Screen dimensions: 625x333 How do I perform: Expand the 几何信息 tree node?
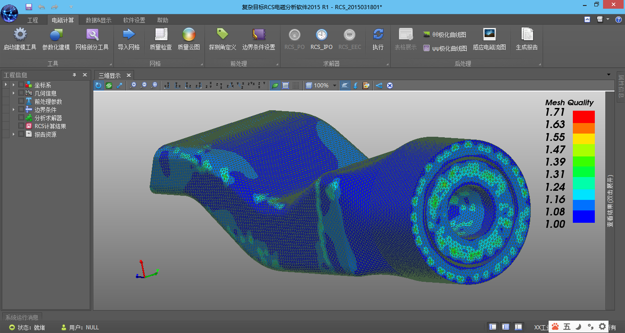[14, 93]
